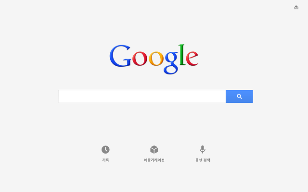Image resolution: width=308 pixels, height=192 pixels.
Task: Select the 음성 검색 label
Action: click(203, 160)
